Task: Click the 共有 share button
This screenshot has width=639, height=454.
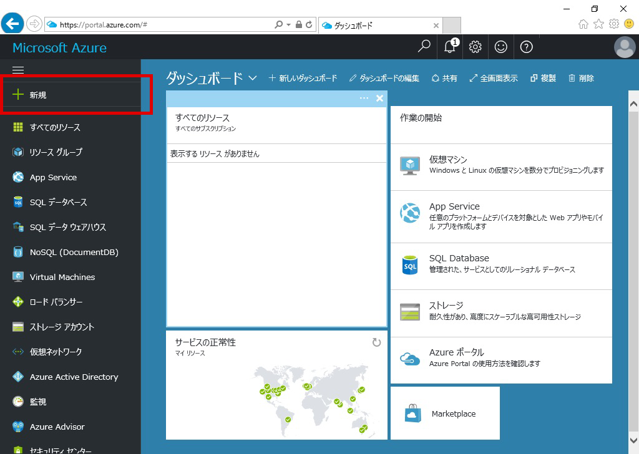Action: pos(444,78)
